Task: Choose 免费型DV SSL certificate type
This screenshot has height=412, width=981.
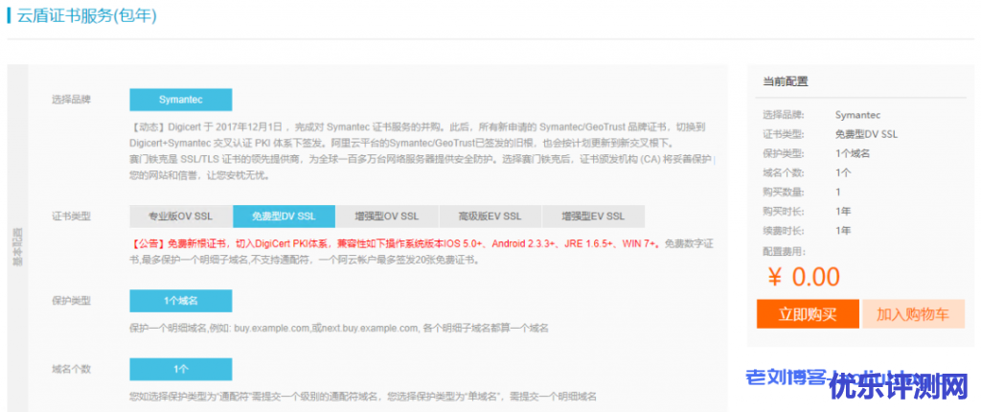Action: [x=284, y=216]
